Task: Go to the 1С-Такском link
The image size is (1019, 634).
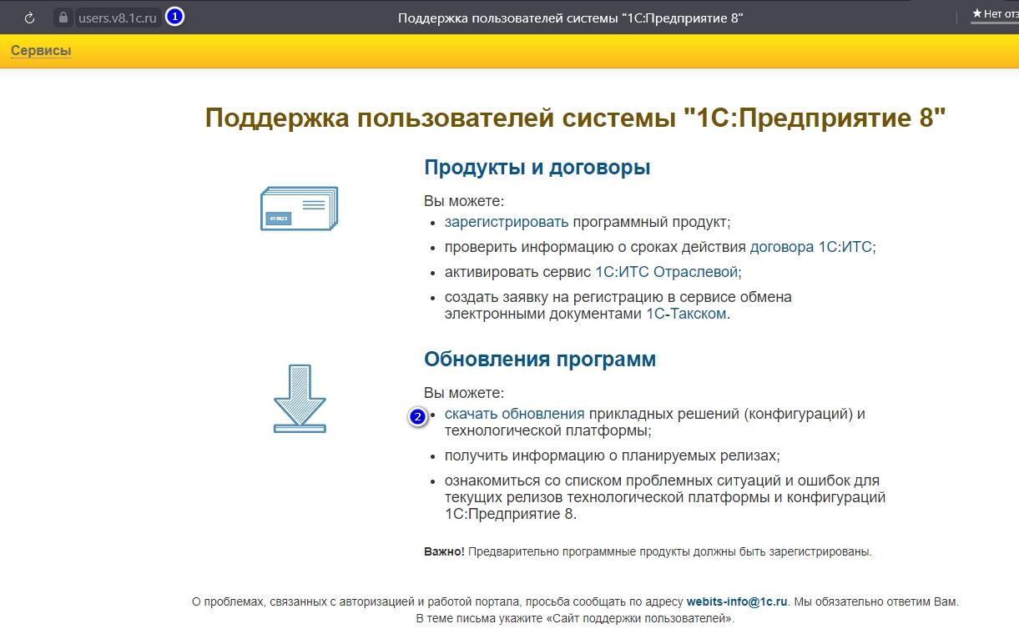Action: 687,314
